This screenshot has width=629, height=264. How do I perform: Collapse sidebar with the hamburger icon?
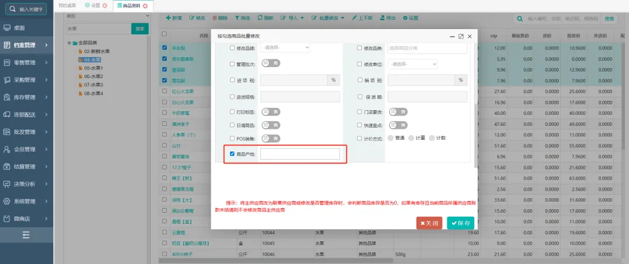pos(26,235)
